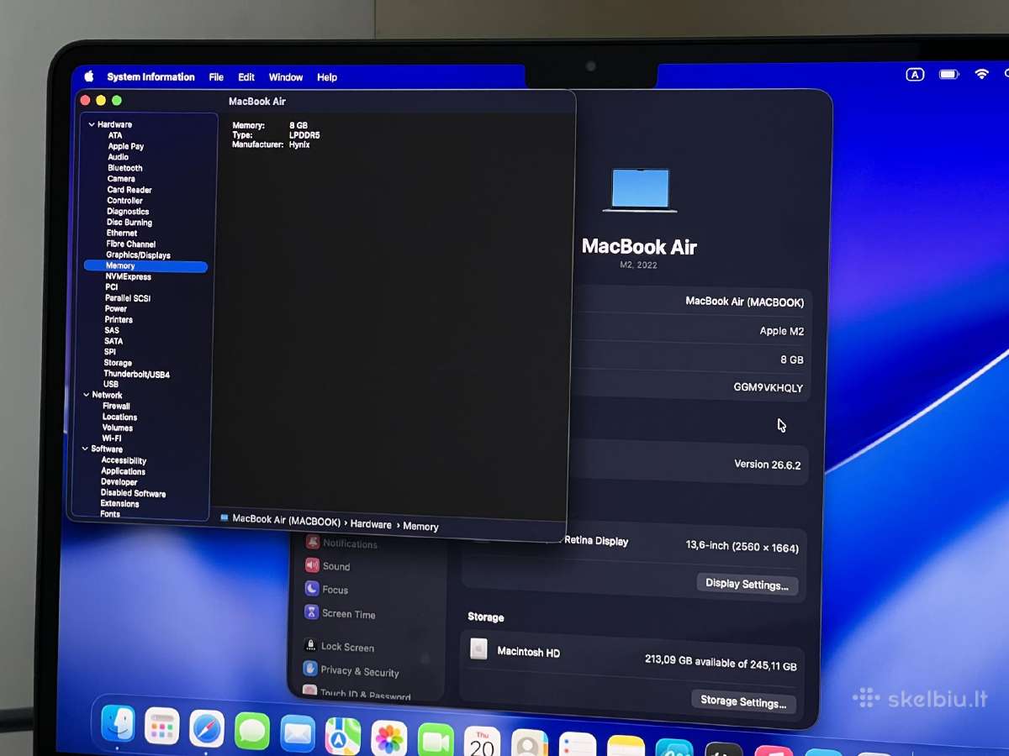The width and height of the screenshot is (1009, 756).
Task: Click the serial number GGM9VKHQLY
Action: 769,388
